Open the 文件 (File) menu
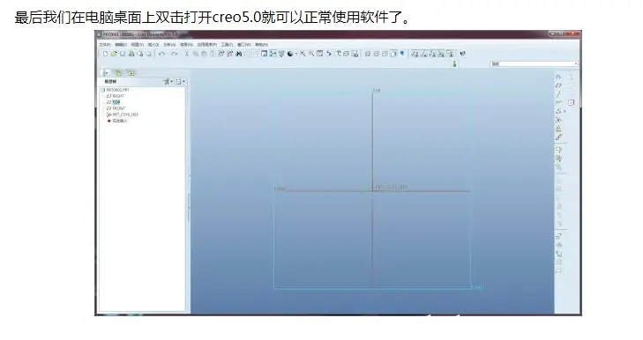The height and width of the screenshot is (340, 643). point(105,44)
